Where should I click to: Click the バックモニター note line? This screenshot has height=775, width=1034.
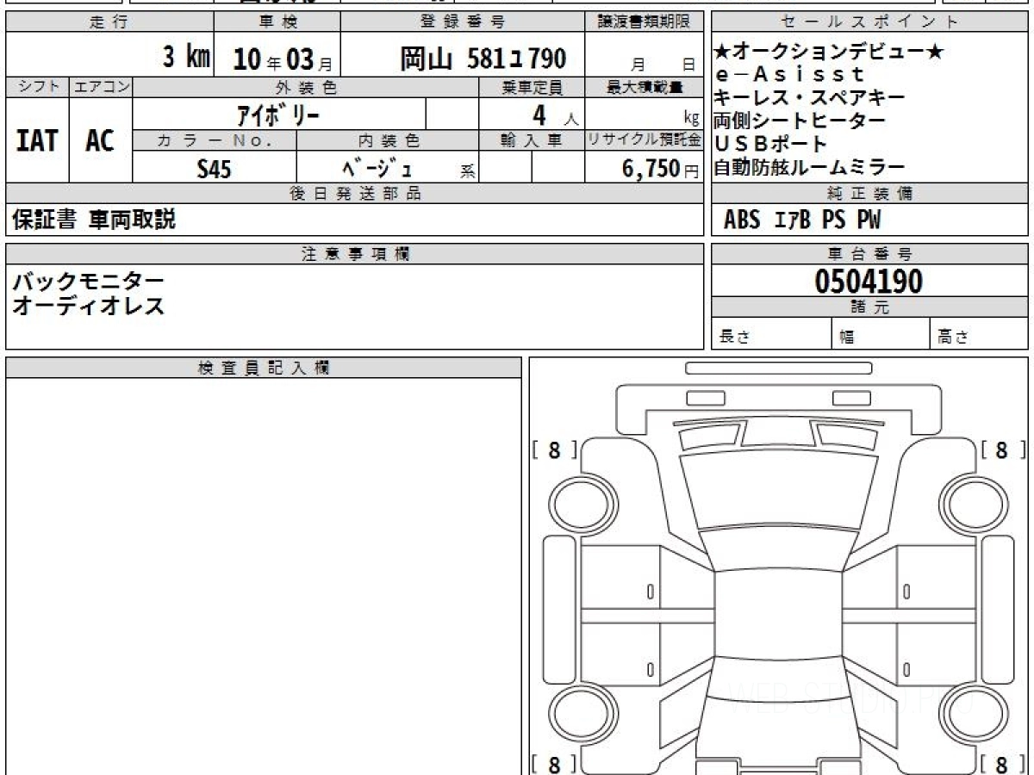click(x=88, y=281)
